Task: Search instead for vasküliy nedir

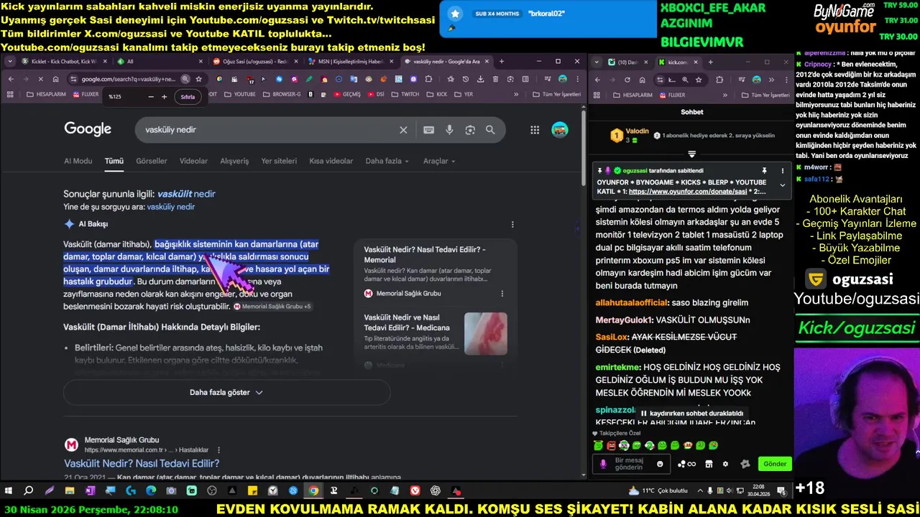Action: click(171, 207)
